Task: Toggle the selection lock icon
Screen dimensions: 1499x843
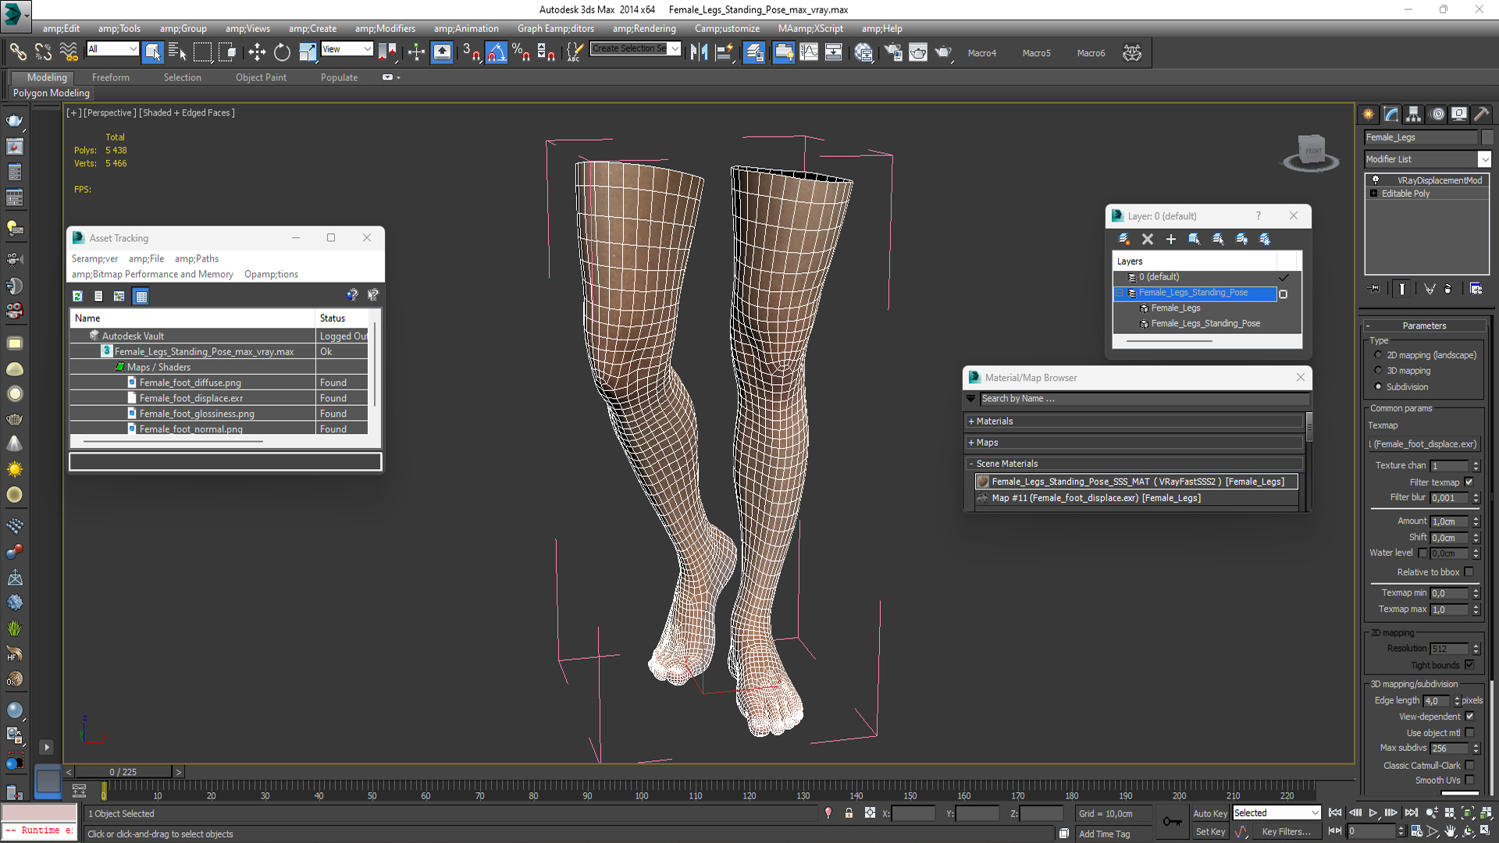Action: pyautogui.click(x=849, y=813)
